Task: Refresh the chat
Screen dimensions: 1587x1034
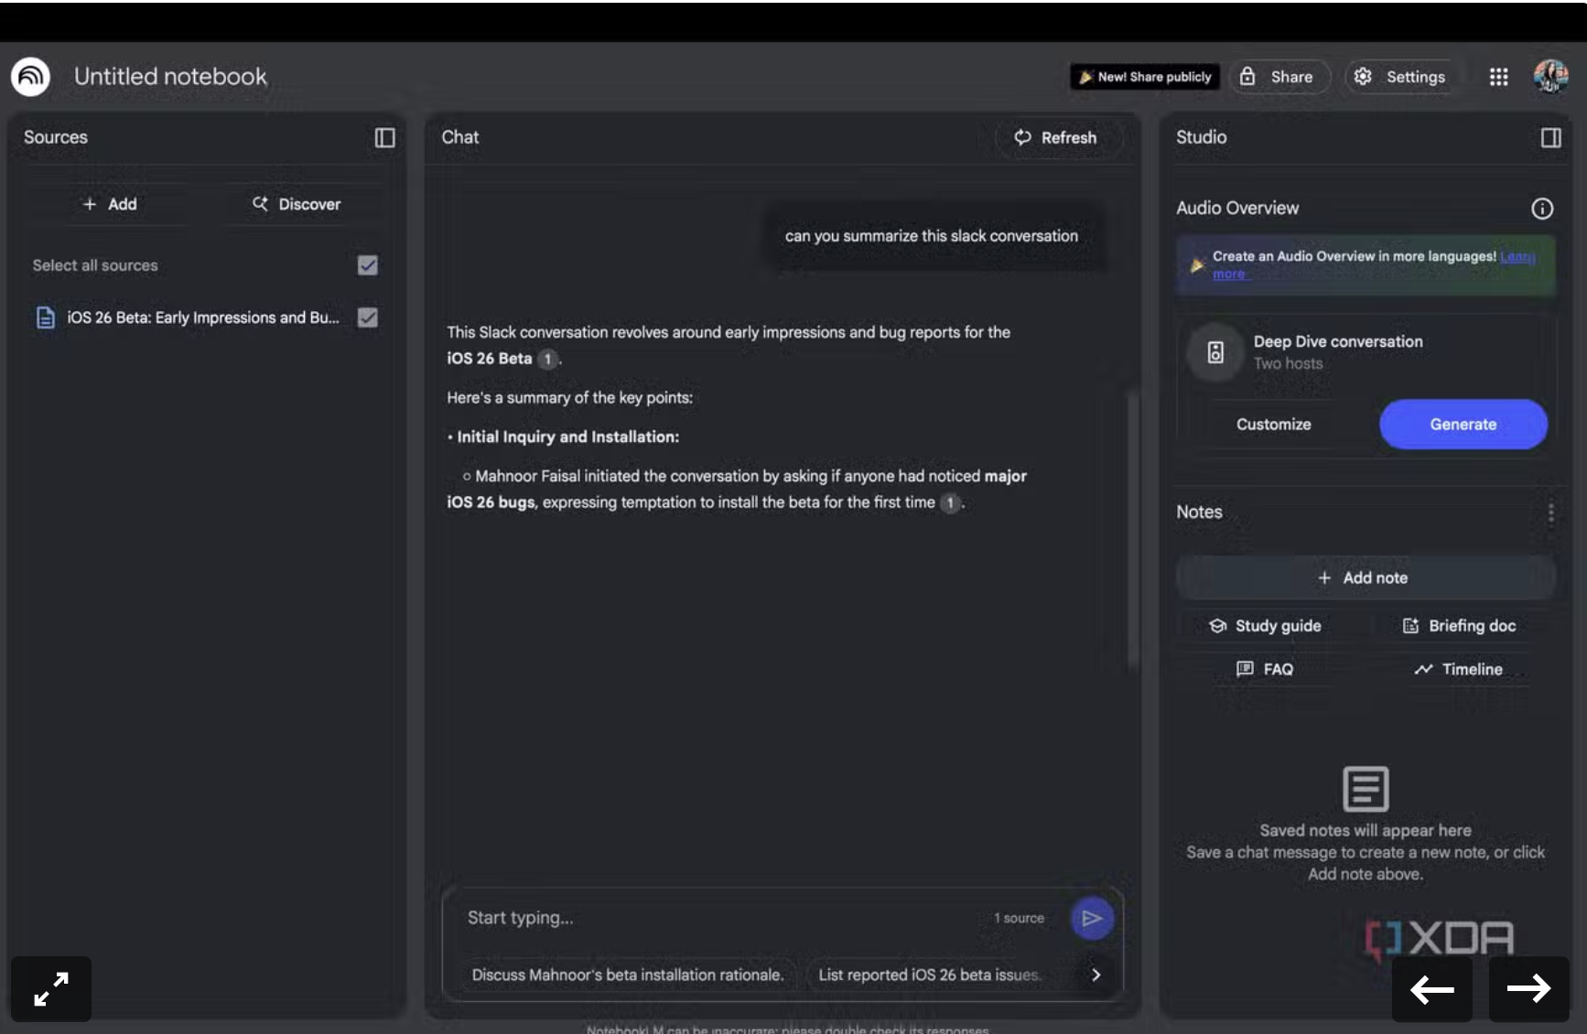Action: [1055, 137]
